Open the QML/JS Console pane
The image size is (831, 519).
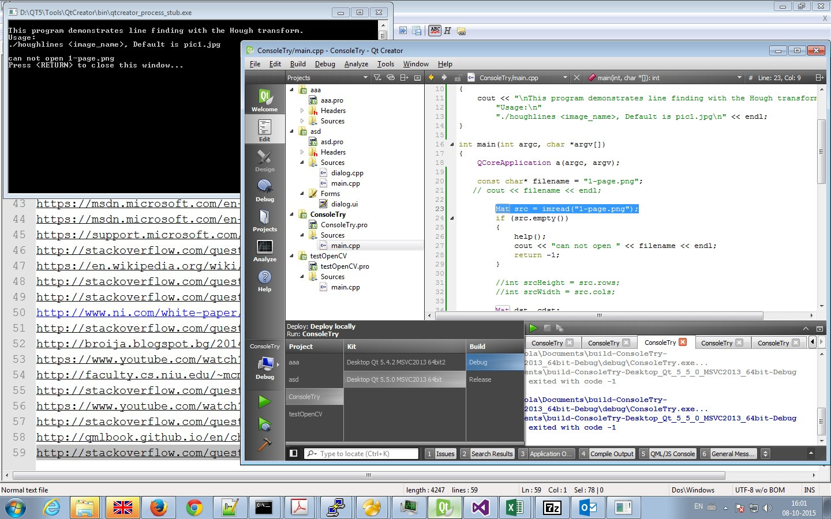[x=667, y=454]
